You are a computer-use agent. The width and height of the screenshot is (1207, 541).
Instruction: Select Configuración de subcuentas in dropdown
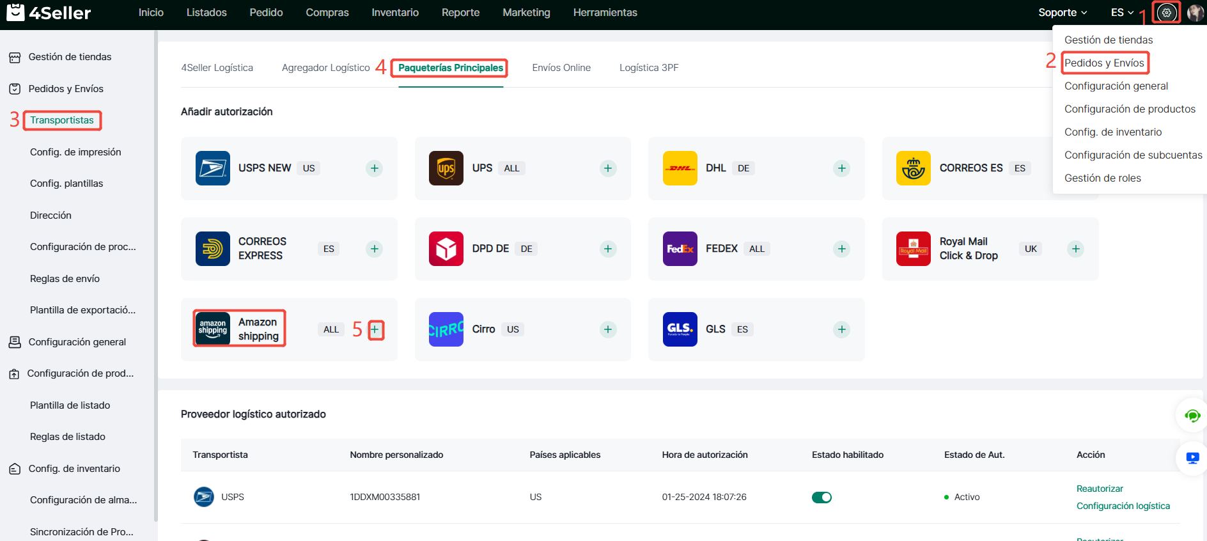(1133, 155)
